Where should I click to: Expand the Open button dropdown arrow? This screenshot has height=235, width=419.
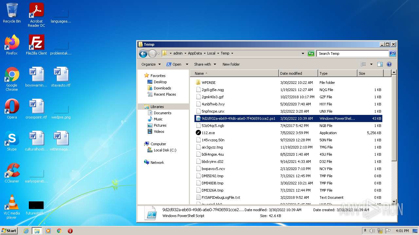(x=187, y=64)
